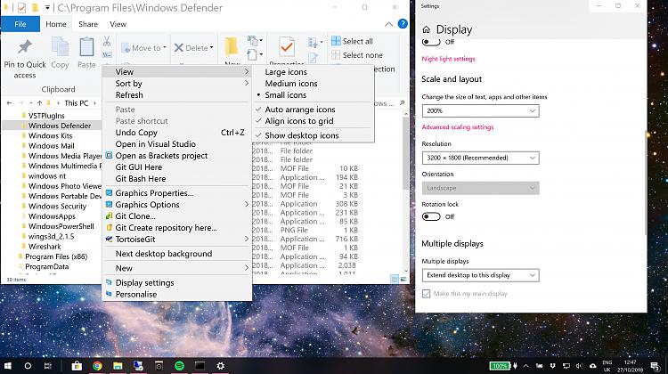Open the Landscape orientation dropdown

pos(481,188)
